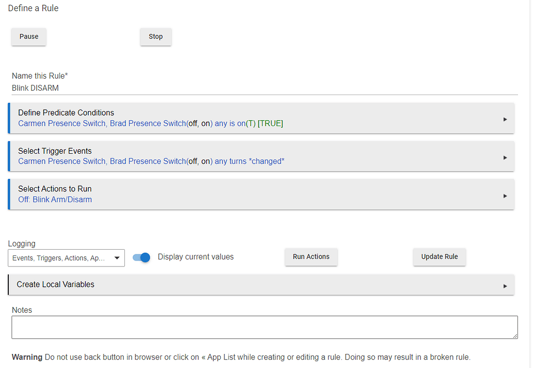Viewport: 533px width, 368px height.
Task: Open the Select Actions to Run title
Action: click(55, 189)
